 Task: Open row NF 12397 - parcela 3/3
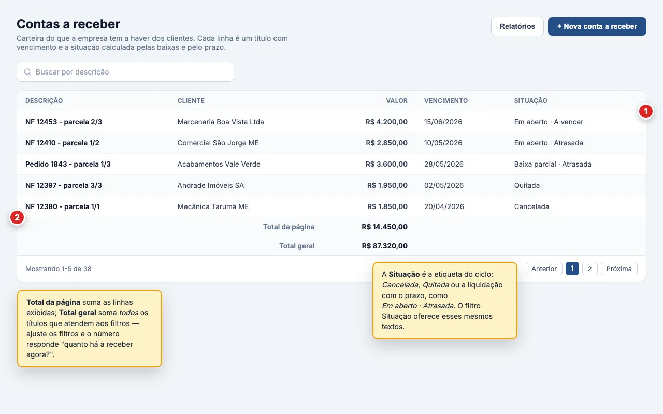click(x=331, y=185)
